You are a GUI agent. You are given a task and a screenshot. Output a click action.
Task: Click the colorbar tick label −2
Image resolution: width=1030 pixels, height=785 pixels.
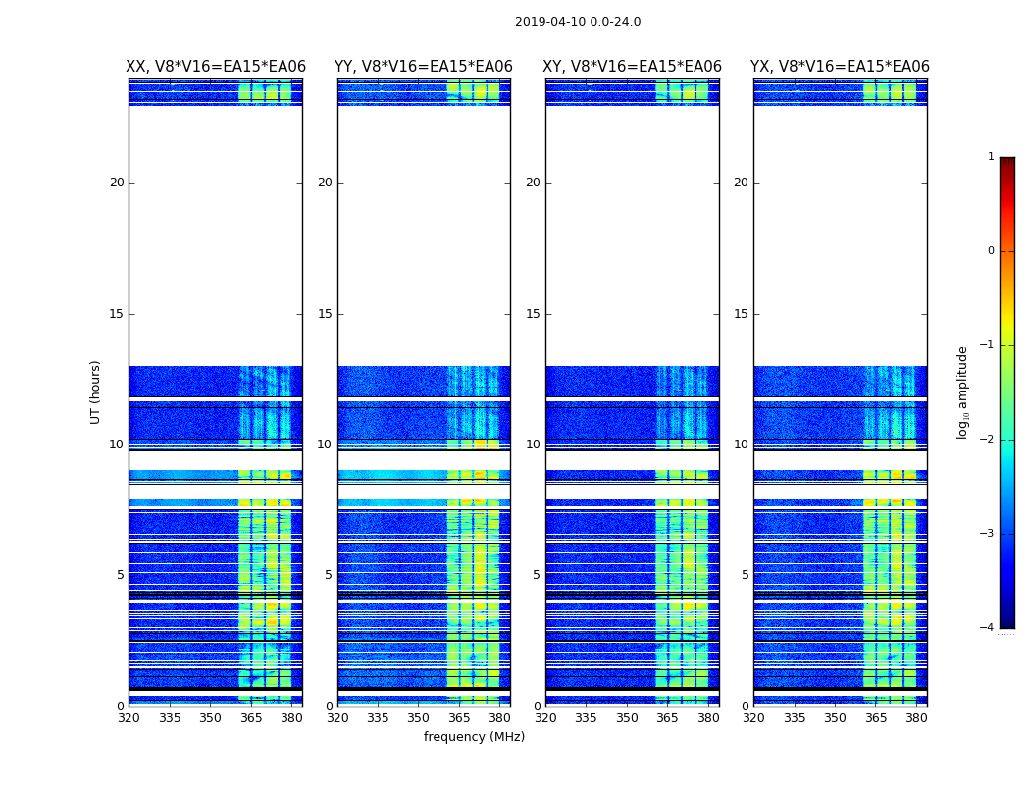click(x=987, y=440)
